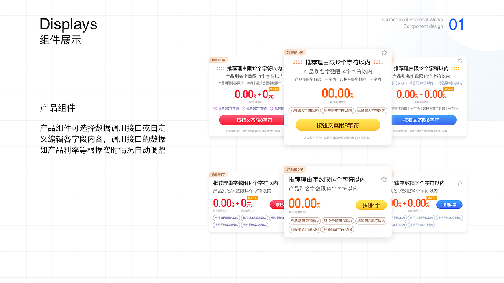The height and width of the screenshot is (283, 504).
Task: Click the red 0.00% + 0元 rate on the top left card
Action: [254, 94]
